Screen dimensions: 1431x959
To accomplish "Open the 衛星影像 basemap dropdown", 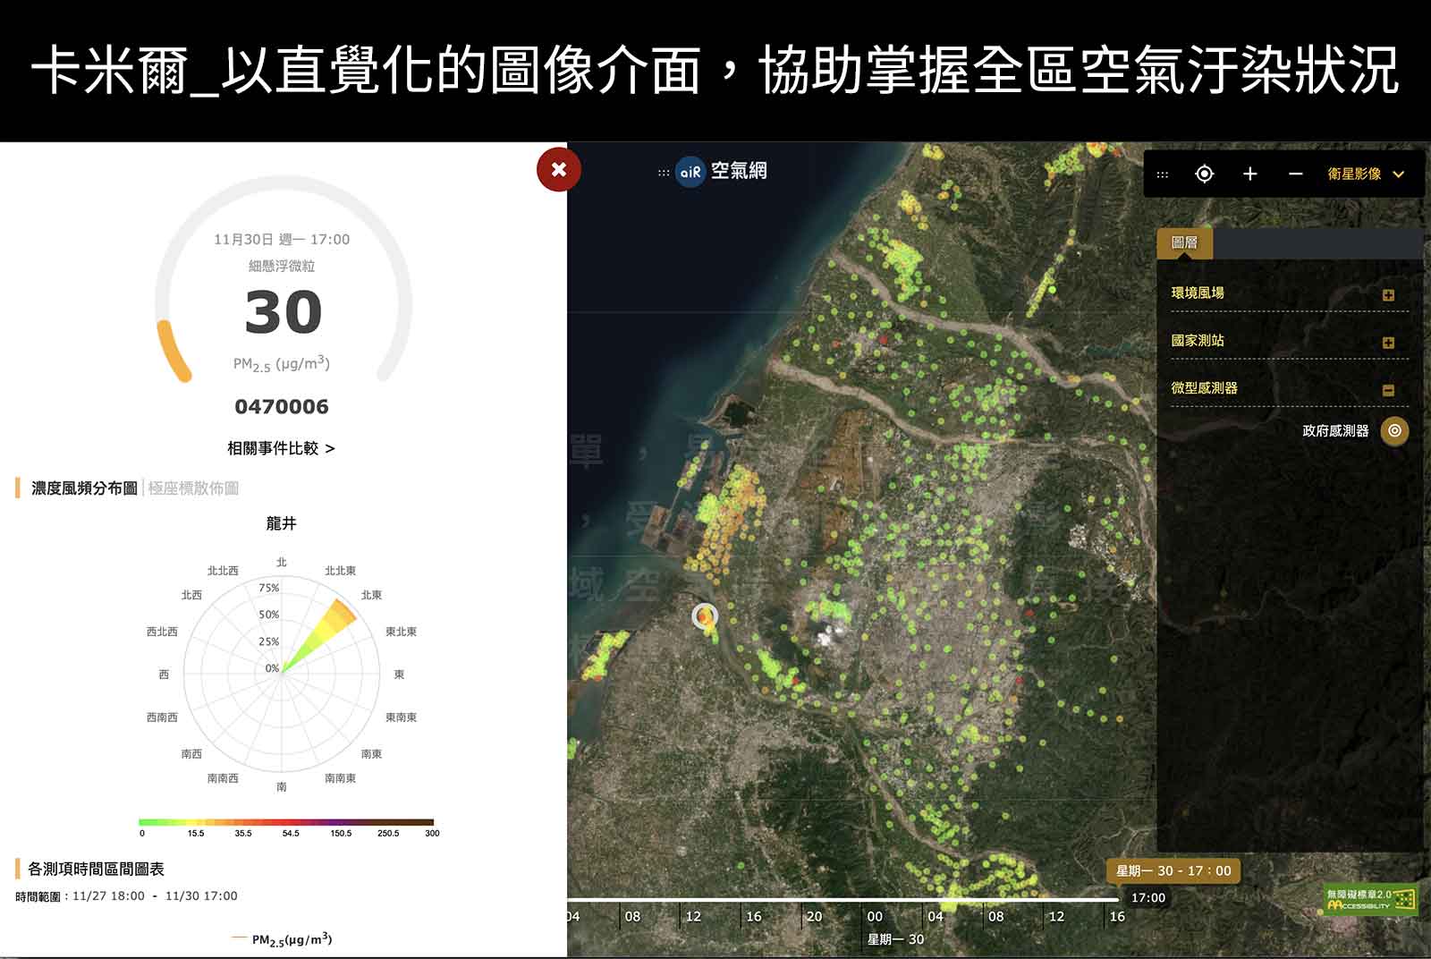I will pos(1366,174).
